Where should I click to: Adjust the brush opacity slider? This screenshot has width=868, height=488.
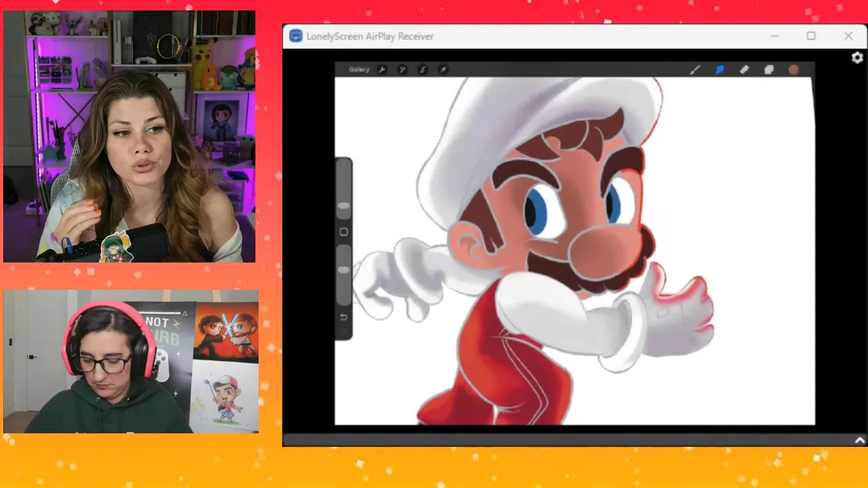click(344, 274)
